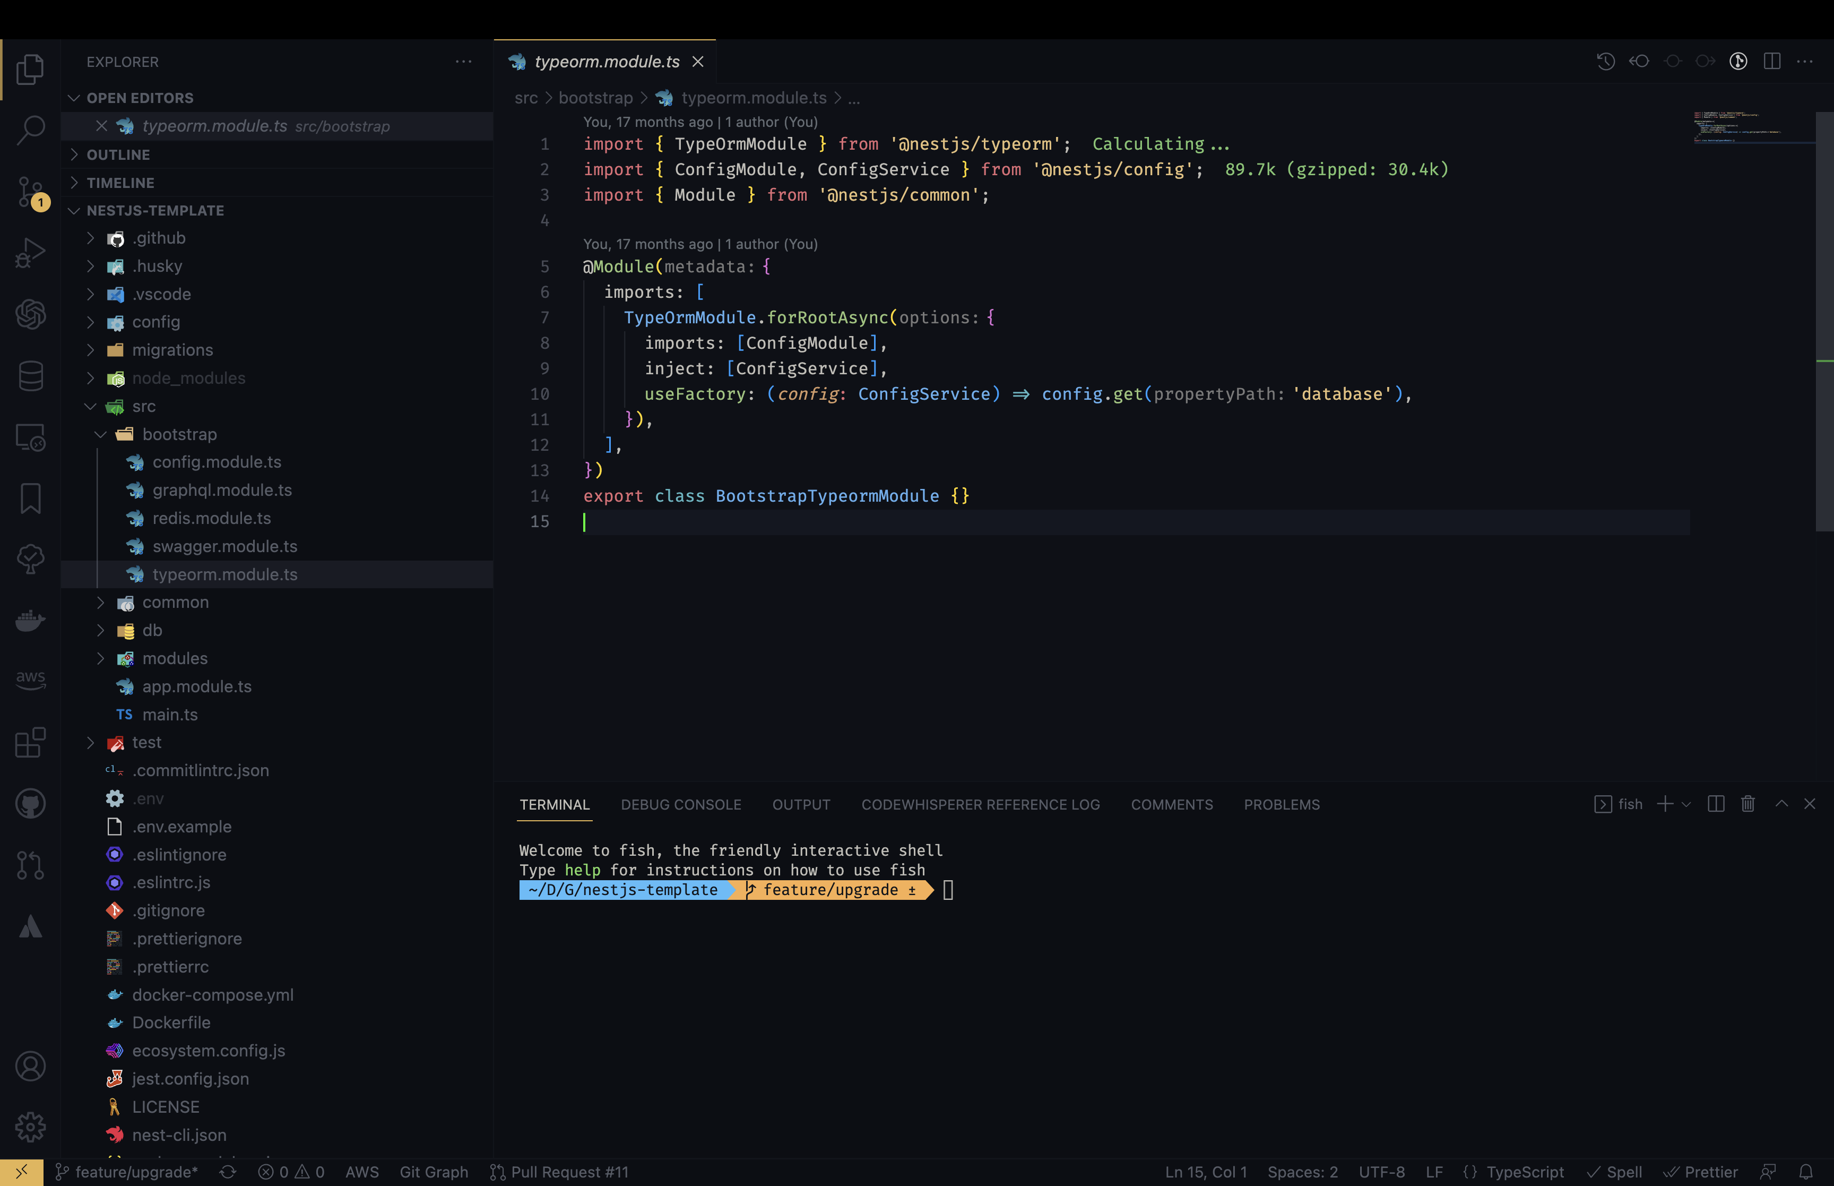Kill the terminal with trash icon

tap(1748, 804)
